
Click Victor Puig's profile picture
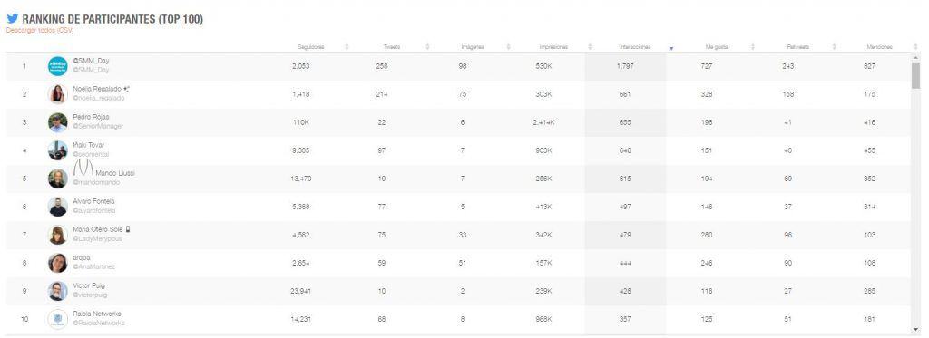pos(57,291)
